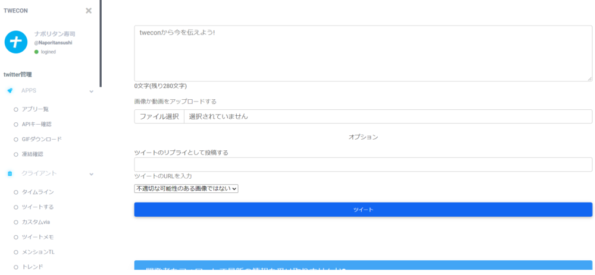This screenshot has height=275, width=595.
Task: Click the TWECON title text
Action: tap(15, 11)
